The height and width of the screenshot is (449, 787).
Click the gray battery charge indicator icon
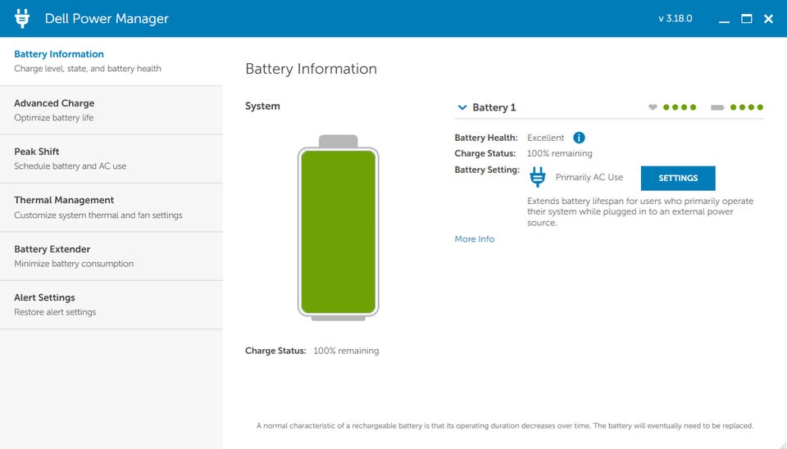point(717,107)
